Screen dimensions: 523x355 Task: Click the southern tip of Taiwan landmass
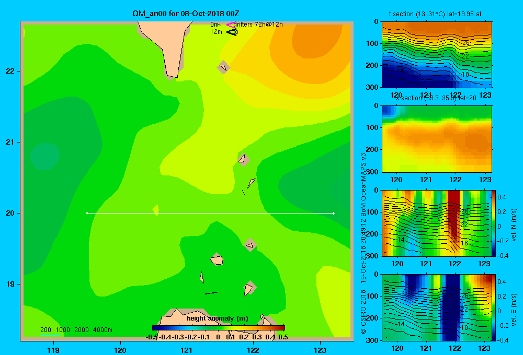point(172,76)
